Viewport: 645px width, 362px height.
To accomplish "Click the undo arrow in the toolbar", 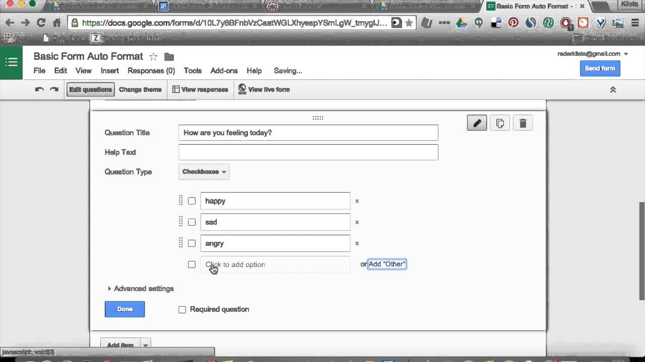I will (39, 89).
